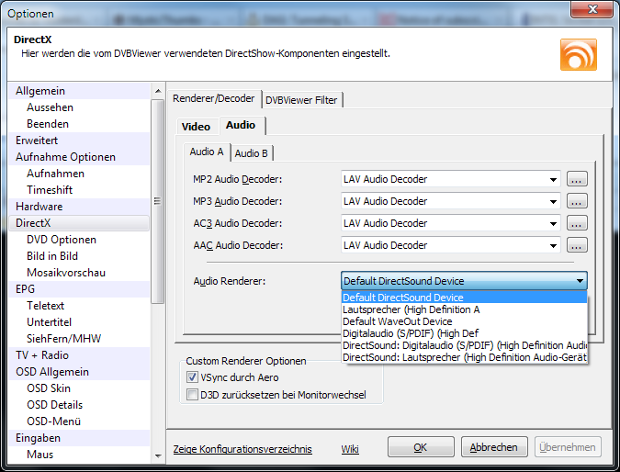Pick DirectSound: Digitalaudio (S/PDIF) entry

tap(464, 345)
